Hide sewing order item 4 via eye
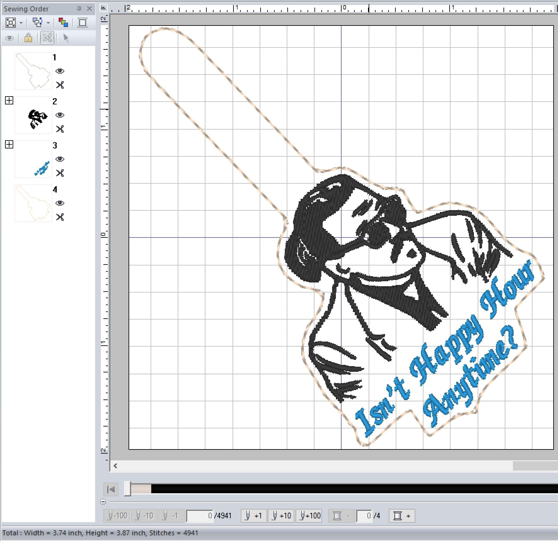The image size is (558, 541). point(60,203)
